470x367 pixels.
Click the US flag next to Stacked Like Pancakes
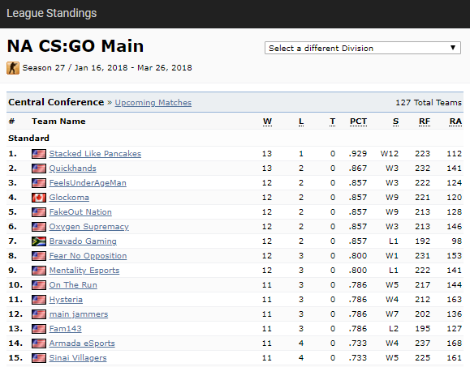tap(39, 154)
